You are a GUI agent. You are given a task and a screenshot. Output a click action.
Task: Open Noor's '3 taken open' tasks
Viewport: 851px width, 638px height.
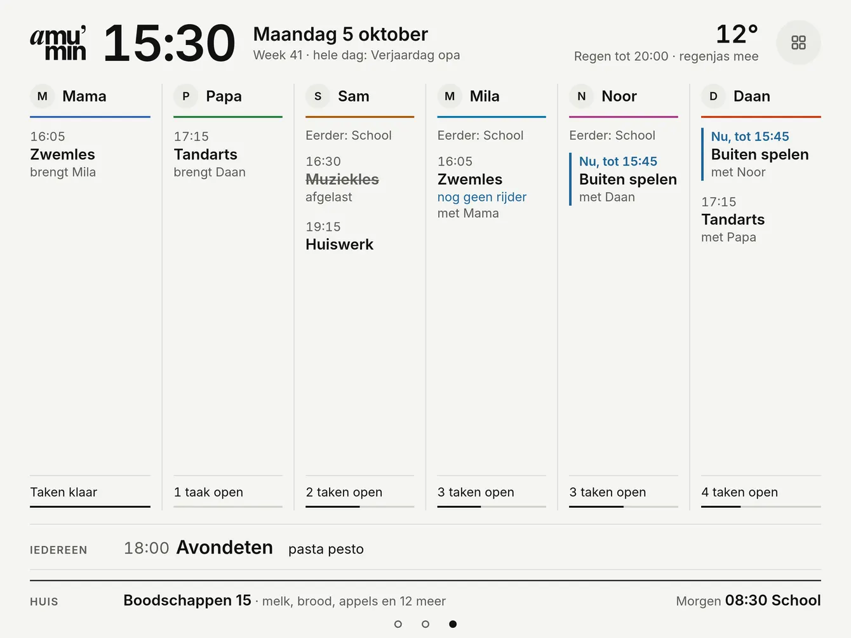(624, 492)
